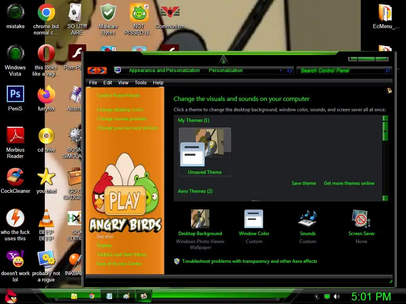Open the 'who the fuck uses this' icon
This screenshot has height=304, width=406.
15,225
